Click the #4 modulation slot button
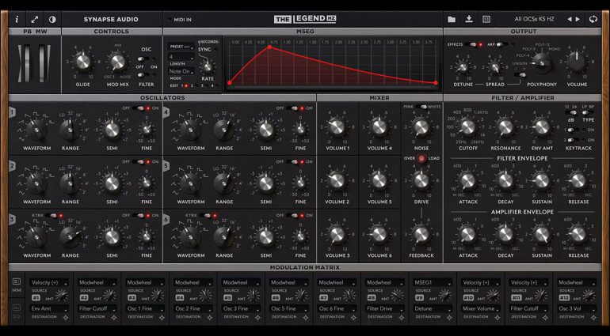The height and width of the screenshot is (336, 610). 180,298
